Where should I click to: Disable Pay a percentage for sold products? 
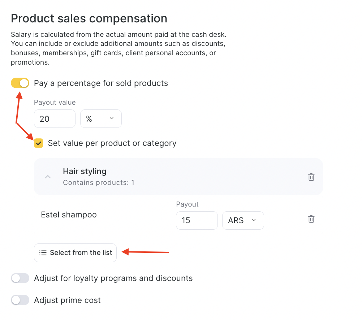[x=20, y=83]
